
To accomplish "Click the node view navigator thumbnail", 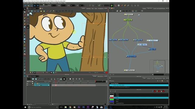I will click(159, 66).
